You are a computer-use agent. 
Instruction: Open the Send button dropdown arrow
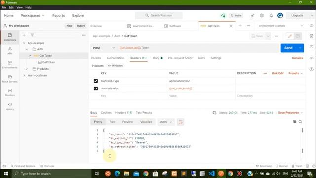click(x=300, y=48)
